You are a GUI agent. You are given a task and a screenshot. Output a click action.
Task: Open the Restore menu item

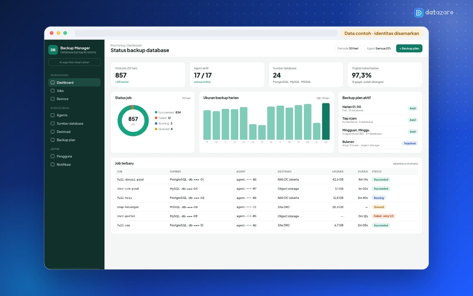[x=74, y=99]
